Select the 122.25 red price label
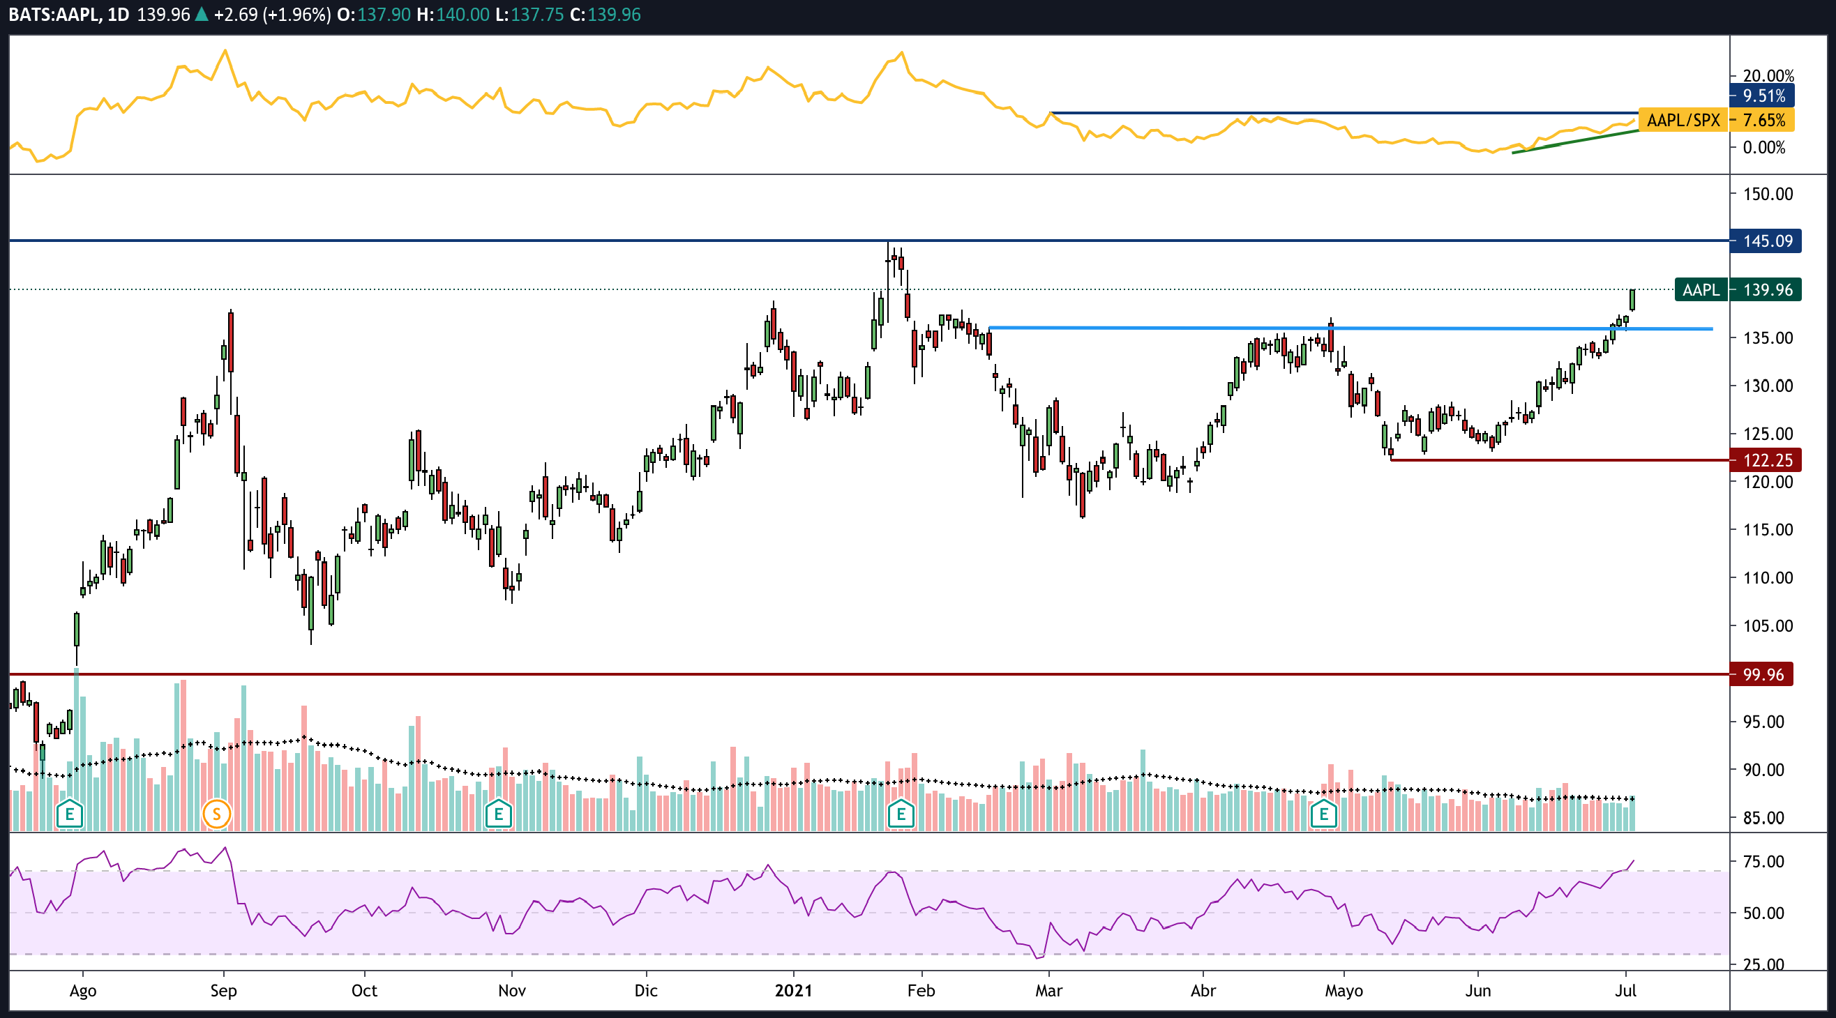 (1766, 460)
